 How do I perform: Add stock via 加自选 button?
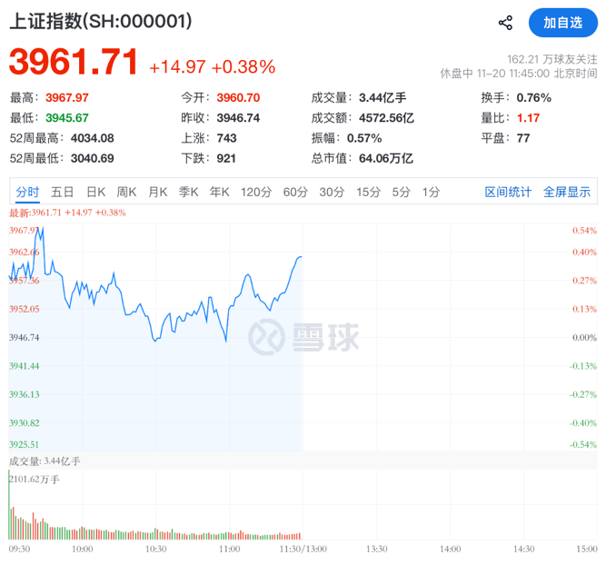point(563,23)
